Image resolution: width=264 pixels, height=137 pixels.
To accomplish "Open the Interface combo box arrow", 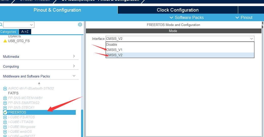I will [252, 39].
